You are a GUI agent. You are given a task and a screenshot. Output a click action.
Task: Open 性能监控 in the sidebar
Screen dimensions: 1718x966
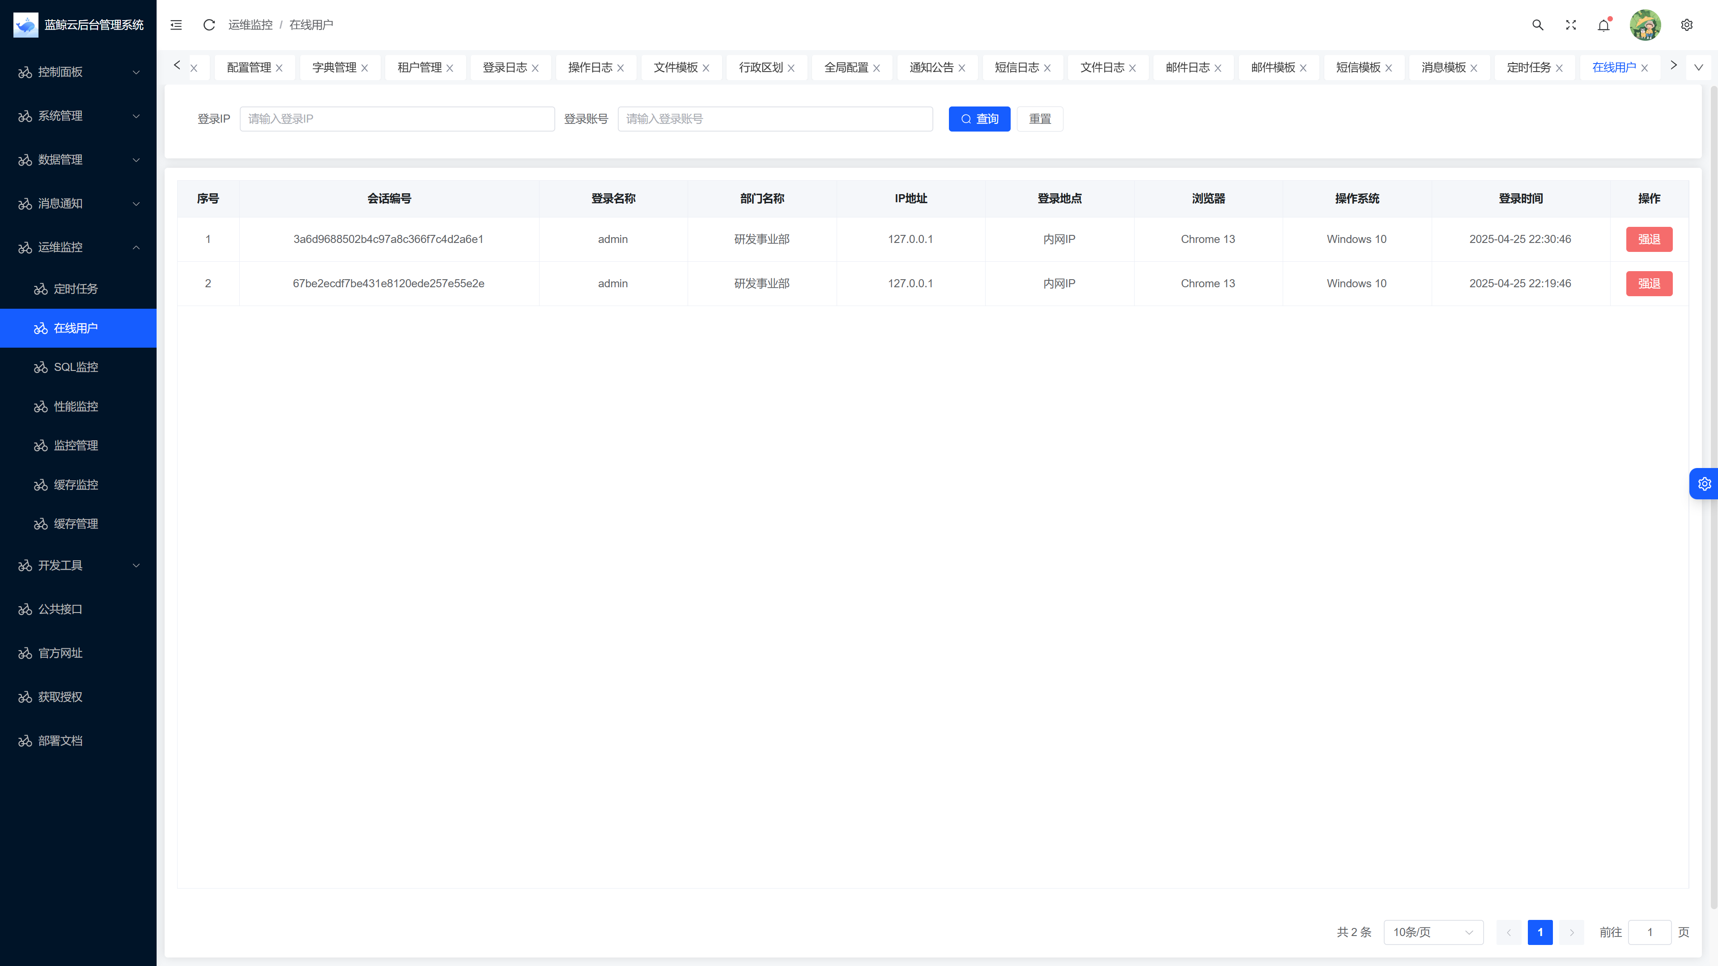click(x=78, y=406)
